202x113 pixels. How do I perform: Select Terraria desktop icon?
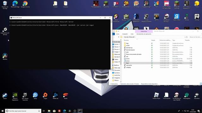click(187, 17)
